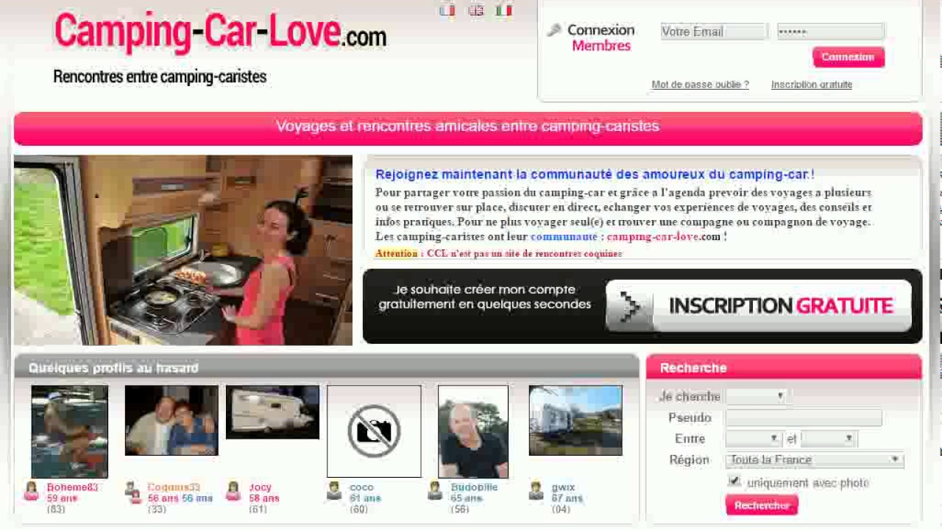Viewport: 942px width, 530px height.
Task: Open coco's no-photo placeholder thumbnail
Action: point(374,431)
